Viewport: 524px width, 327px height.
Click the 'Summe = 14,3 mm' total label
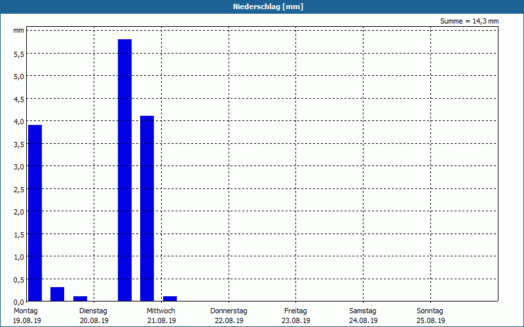(x=469, y=21)
